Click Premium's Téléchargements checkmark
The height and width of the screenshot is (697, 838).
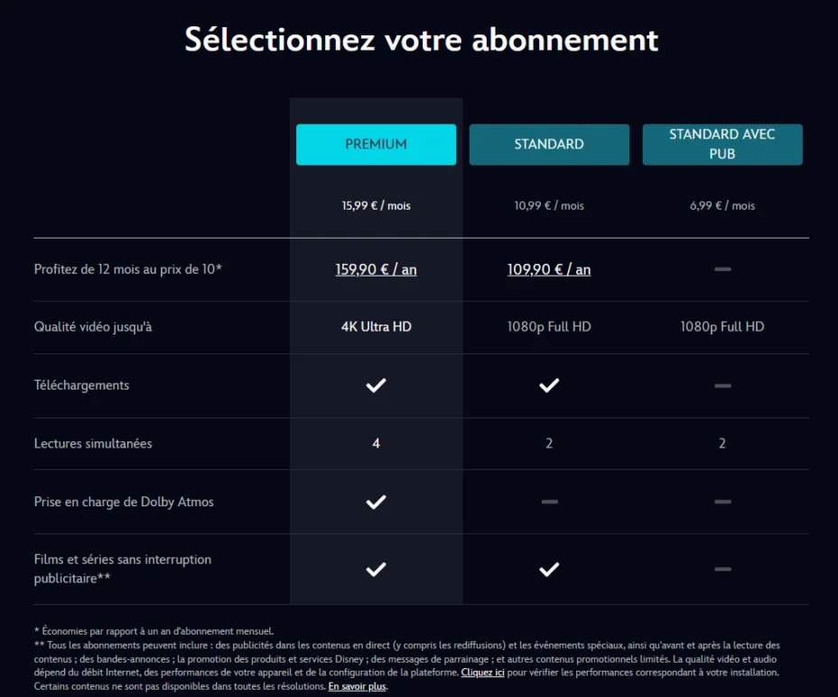pos(376,385)
